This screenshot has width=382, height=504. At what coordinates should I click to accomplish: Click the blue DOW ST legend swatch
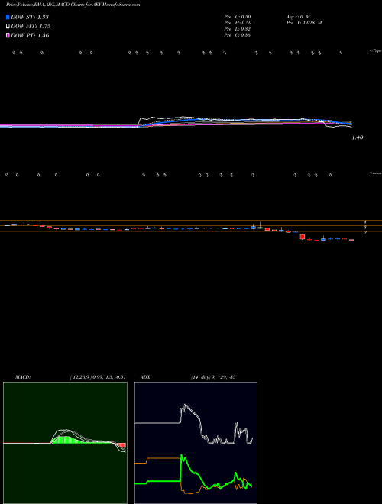click(x=8, y=17)
